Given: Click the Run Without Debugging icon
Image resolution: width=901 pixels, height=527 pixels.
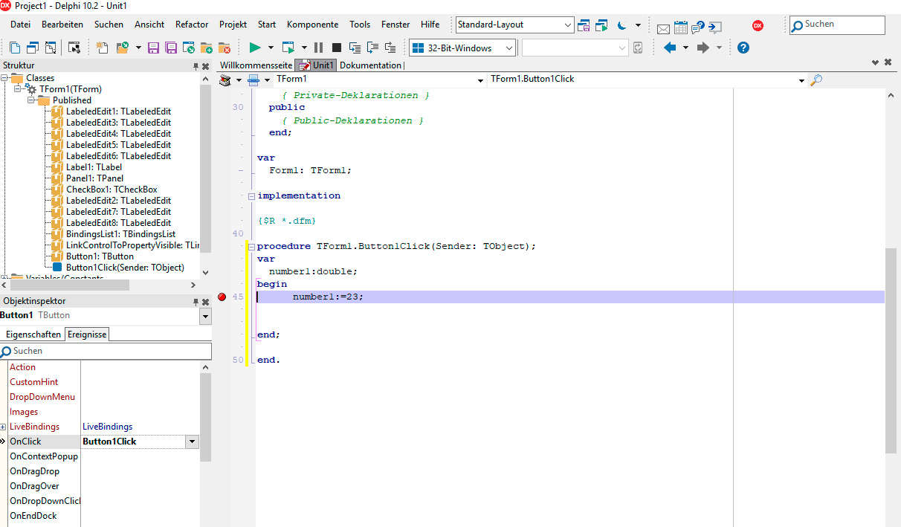Looking at the screenshot, I should tap(288, 48).
